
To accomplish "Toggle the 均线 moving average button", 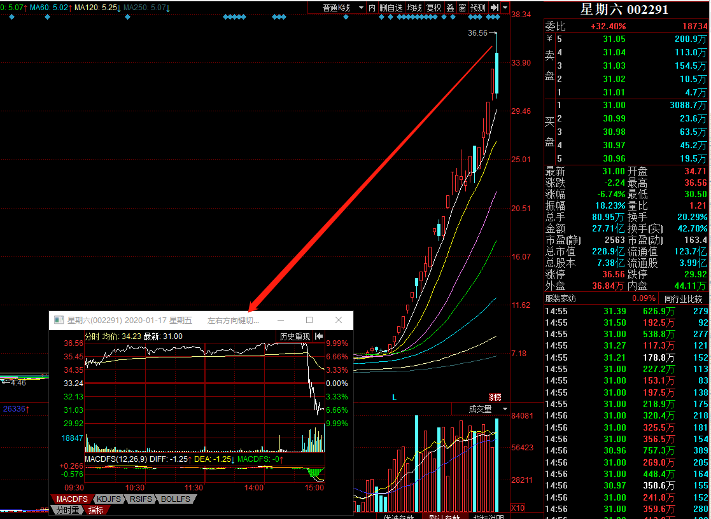I will [414, 8].
